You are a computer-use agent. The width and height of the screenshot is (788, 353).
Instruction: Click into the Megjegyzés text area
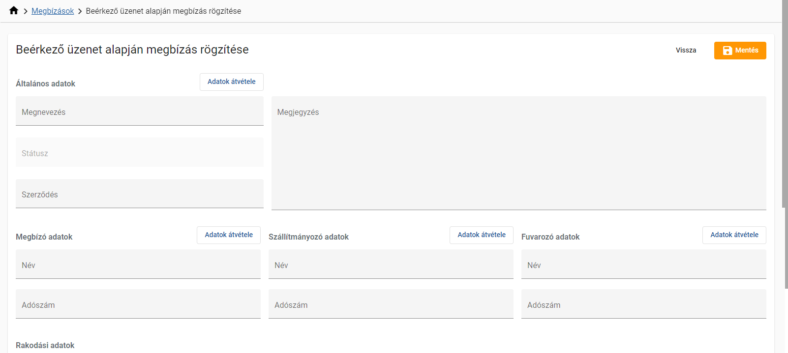coord(518,153)
